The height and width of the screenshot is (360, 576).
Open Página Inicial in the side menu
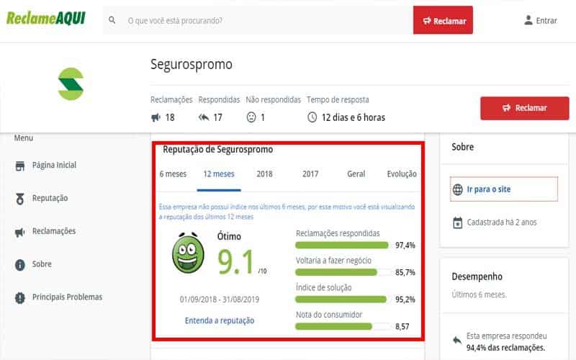(x=55, y=166)
